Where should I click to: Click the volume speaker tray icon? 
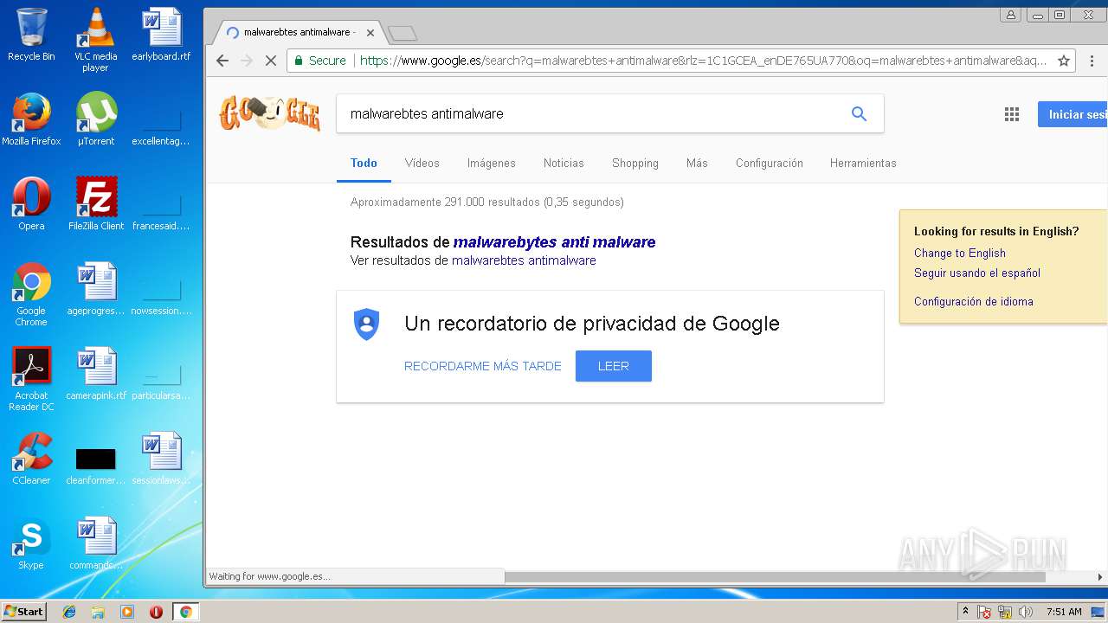[x=1026, y=612]
